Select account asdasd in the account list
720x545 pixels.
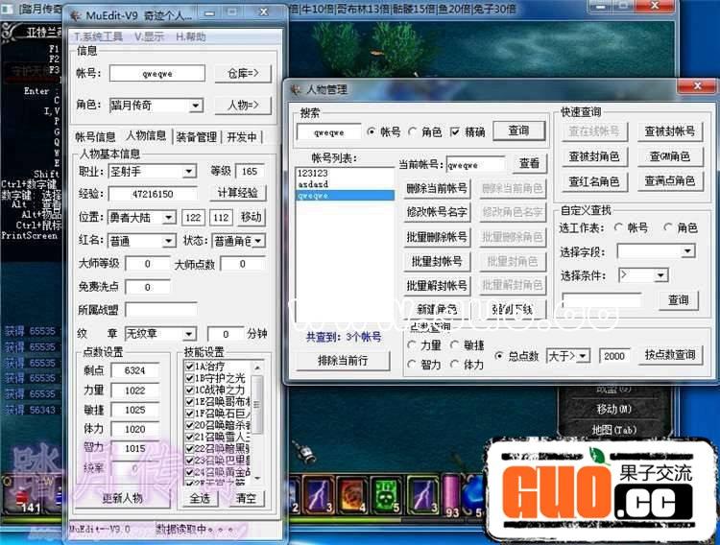pos(313,184)
